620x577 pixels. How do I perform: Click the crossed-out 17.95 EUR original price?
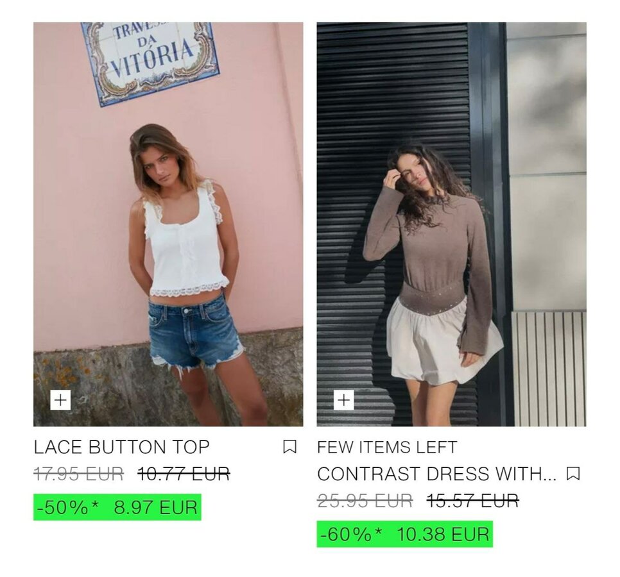pos(79,474)
